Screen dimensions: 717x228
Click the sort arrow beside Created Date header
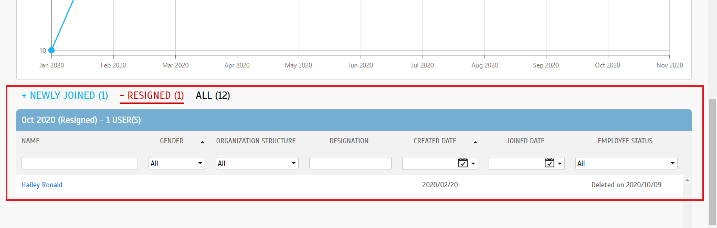475,142
